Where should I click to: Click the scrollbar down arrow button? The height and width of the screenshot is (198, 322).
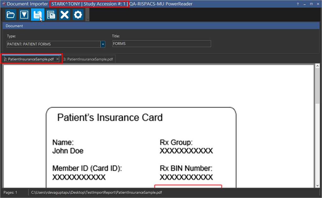coord(317,185)
